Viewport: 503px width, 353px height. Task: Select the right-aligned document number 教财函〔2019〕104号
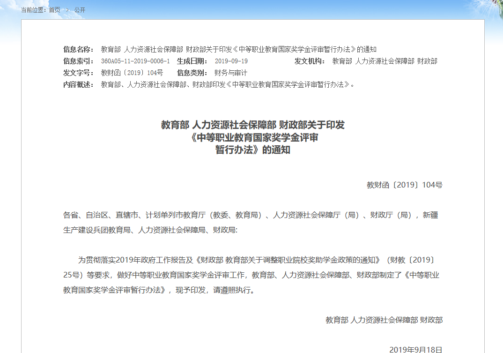(x=405, y=185)
